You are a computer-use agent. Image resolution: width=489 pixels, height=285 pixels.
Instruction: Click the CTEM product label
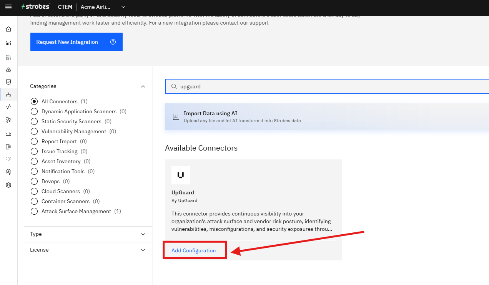(x=65, y=7)
